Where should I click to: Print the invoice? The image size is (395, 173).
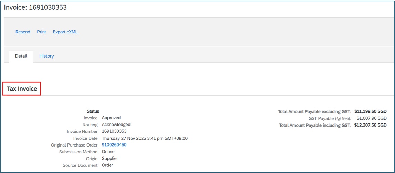tap(41, 32)
